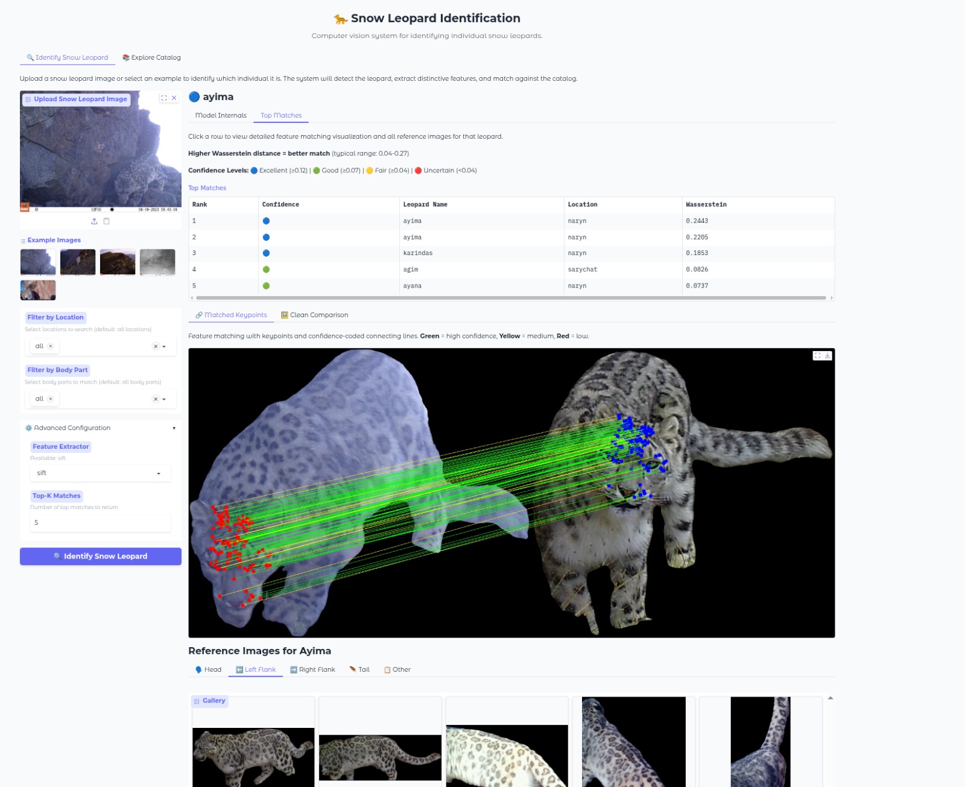The height and width of the screenshot is (787, 965).
Task: Select the karindas row in Top Matches
Action: point(417,253)
